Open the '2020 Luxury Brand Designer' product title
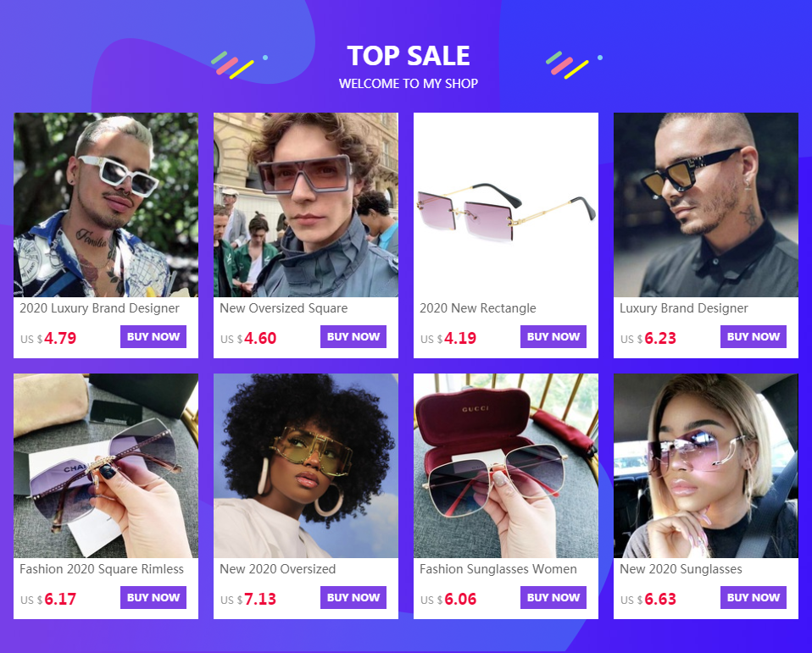812x653 pixels. pos(99,308)
